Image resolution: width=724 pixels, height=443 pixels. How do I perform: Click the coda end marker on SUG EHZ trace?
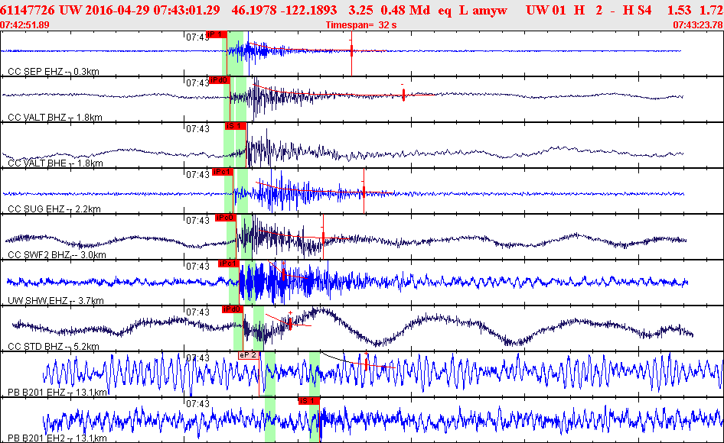[x=364, y=191]
